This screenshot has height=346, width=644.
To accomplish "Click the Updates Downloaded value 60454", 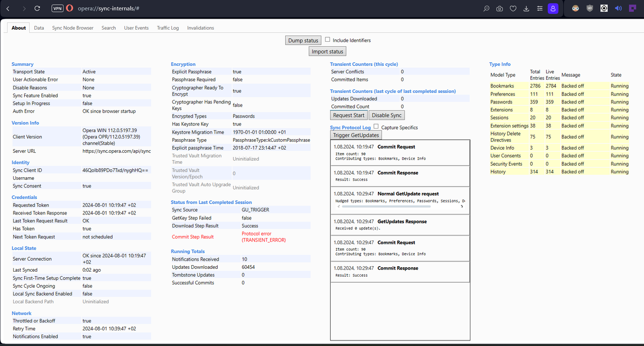I will [249, 267].
